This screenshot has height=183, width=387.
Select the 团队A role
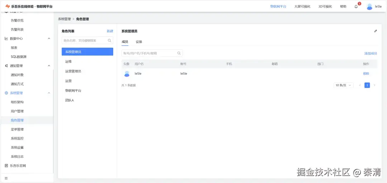click(87, 100)
